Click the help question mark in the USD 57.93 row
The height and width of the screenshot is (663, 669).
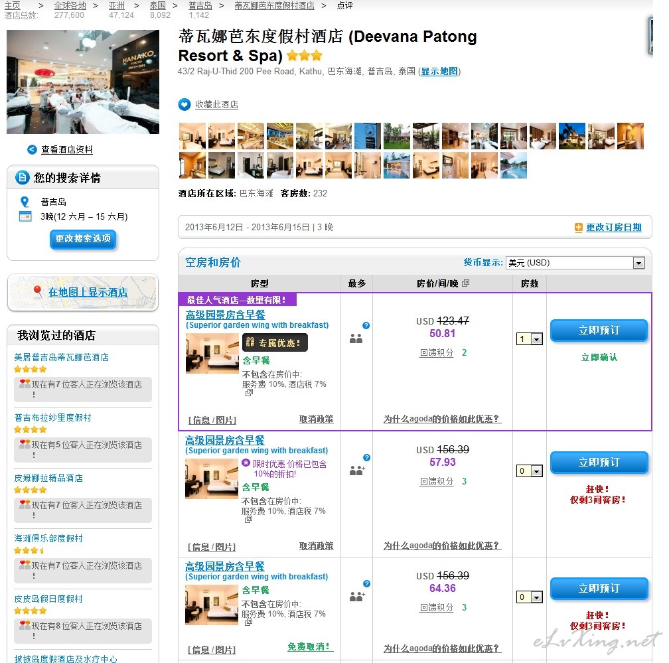366,458
